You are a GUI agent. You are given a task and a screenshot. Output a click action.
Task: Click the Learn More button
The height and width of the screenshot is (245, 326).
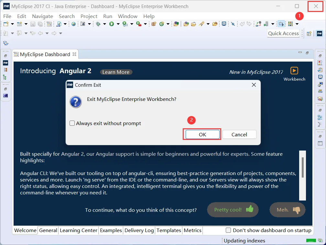(x=116, y=72)
